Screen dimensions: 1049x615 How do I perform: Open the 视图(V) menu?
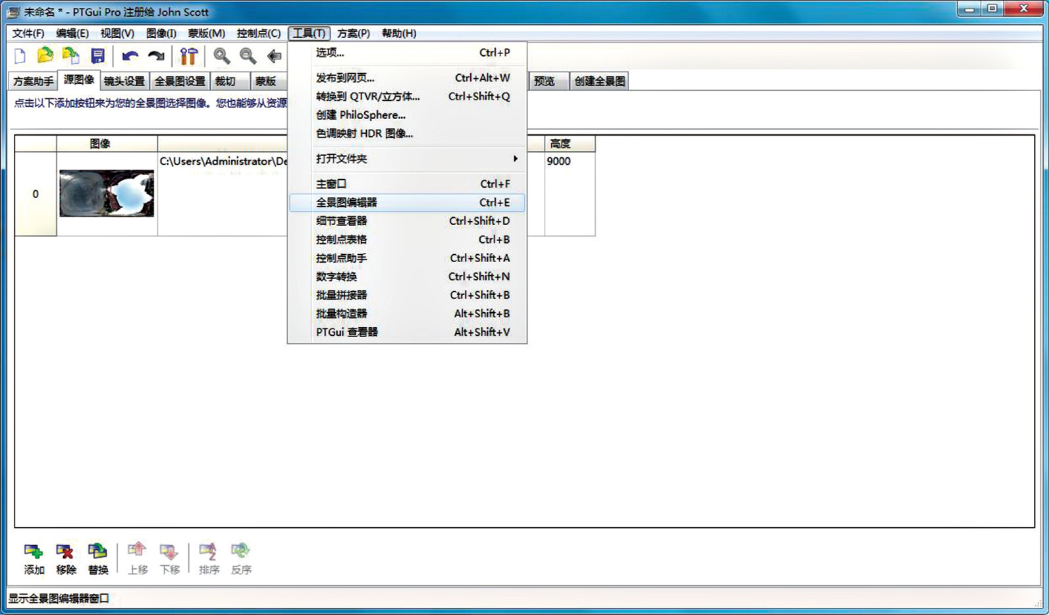point(117,34)
